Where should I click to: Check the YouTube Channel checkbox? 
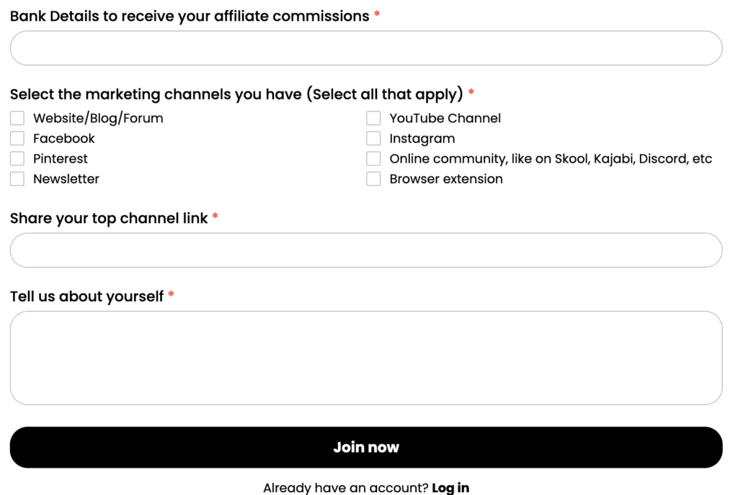click(373, 119)
